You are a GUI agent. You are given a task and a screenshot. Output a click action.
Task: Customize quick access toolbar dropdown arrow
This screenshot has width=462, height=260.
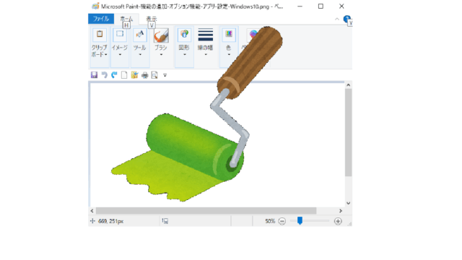click(x=165, y=75)
